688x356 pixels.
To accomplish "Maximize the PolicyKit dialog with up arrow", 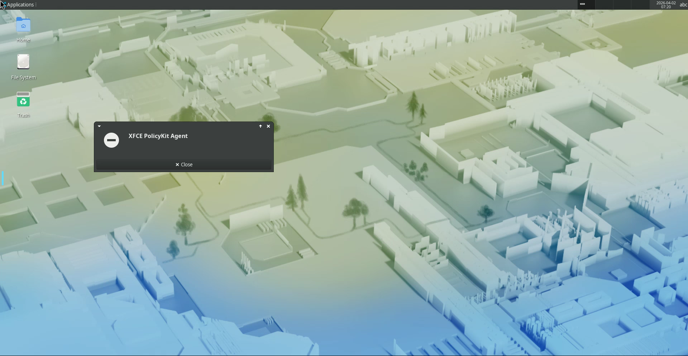I will 261,126.
